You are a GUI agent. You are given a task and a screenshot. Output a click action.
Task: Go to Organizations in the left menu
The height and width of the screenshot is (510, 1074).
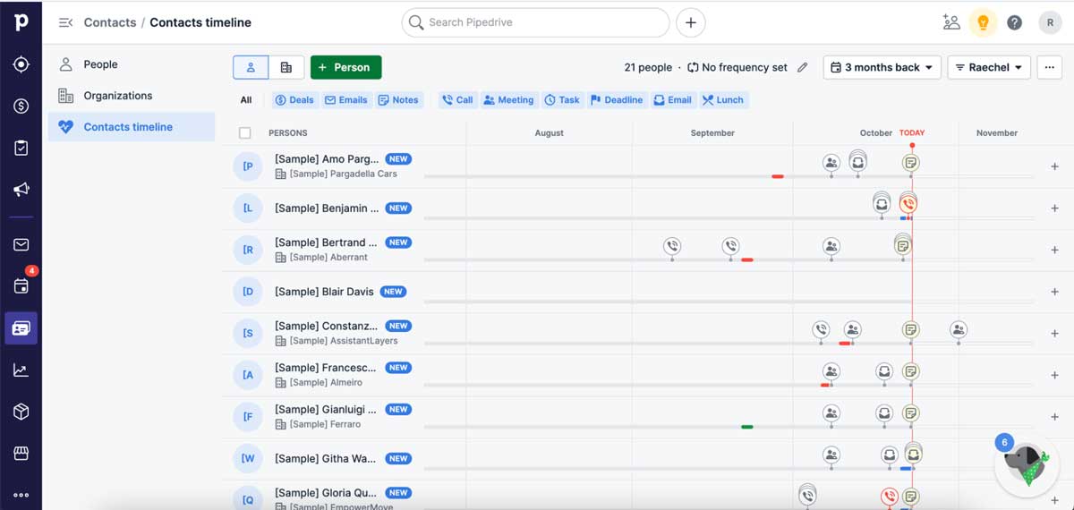click(x=132, y=96)
